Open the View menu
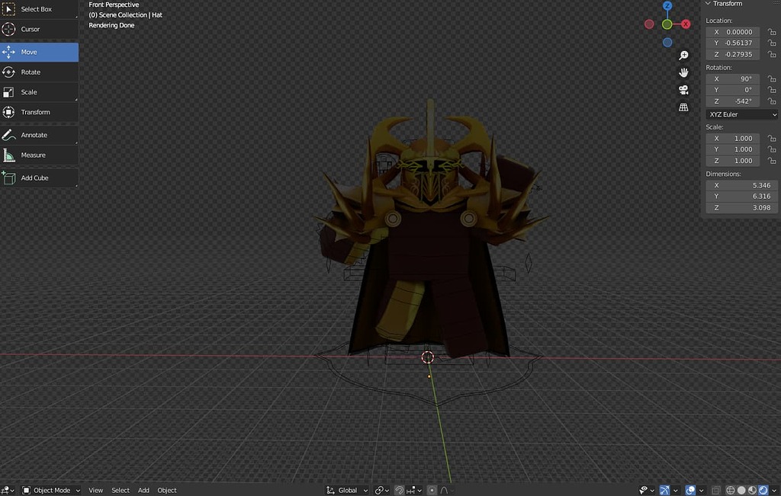Image resolution: width=781 pixels, height=496 pixels. click(x=95, y=490)
